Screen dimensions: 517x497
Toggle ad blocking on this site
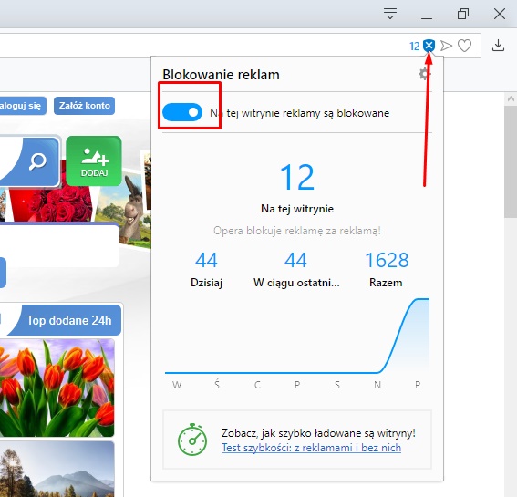pyautogui.click(x=182, y=112)
